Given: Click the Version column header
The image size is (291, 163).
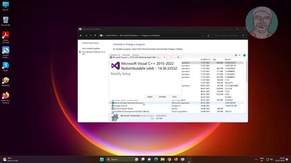Looking at the screenshot, I should coord(228,59).
